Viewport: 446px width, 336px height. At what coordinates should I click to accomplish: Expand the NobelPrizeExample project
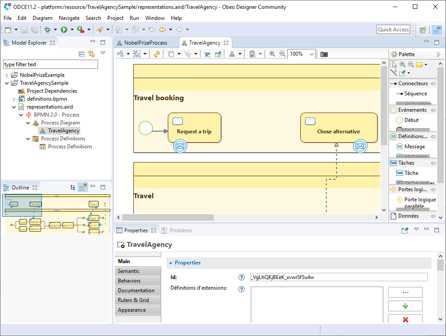click(x=7, y=76)
